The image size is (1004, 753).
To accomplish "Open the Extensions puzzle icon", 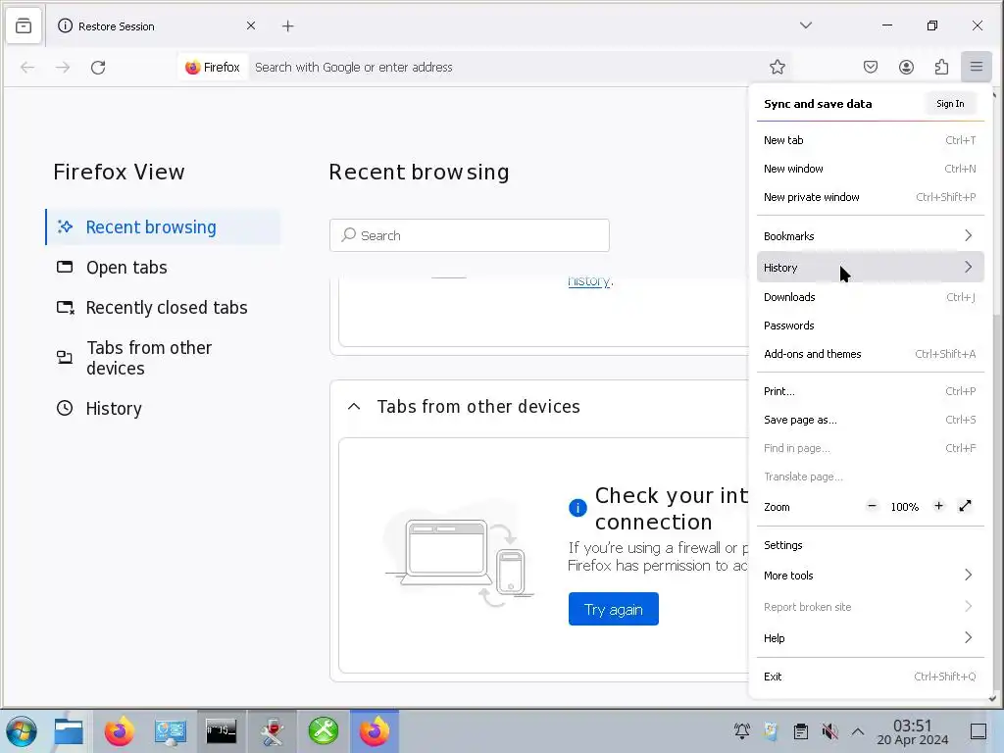I will click(x=941, y=68).
